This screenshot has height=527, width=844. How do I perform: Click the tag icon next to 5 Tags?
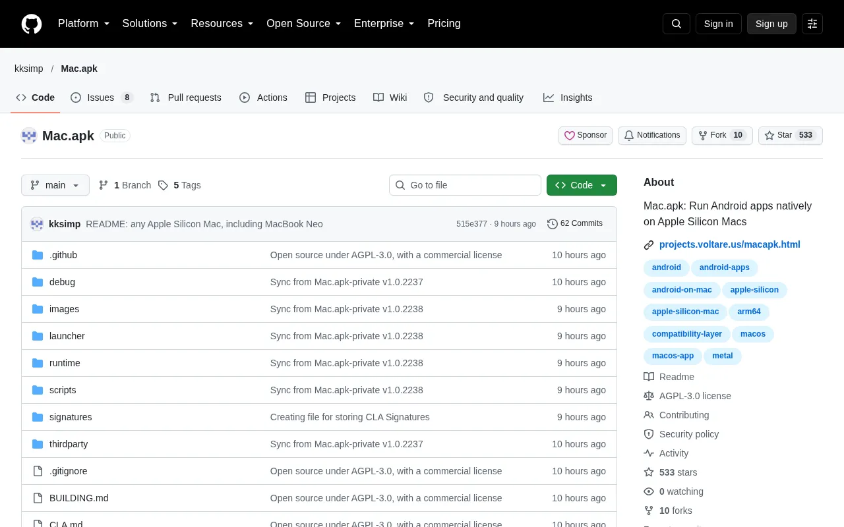pyautogui.click(x=163, y=185)
